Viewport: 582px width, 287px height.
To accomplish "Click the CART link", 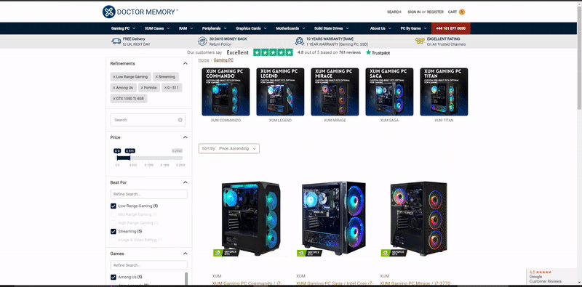I will point(453,12).
